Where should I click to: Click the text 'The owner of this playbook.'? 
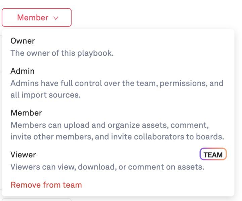point(62,53)
